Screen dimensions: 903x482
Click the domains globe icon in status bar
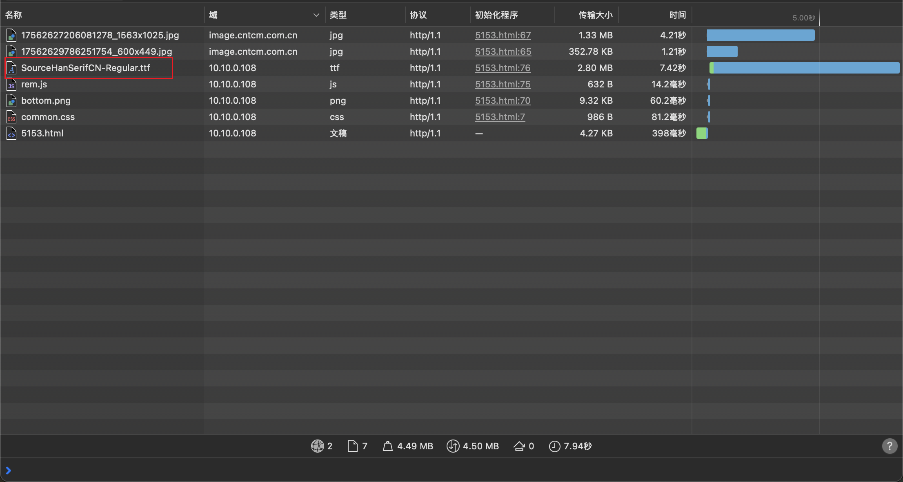[317, 446]
